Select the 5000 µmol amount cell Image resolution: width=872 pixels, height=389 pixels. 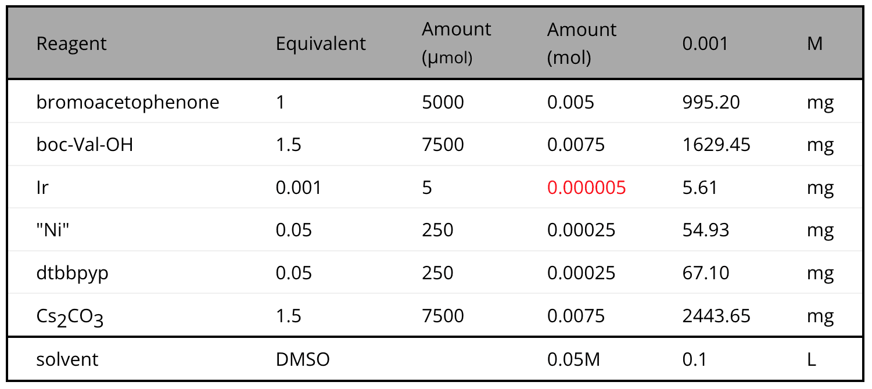tap(443, 103)
